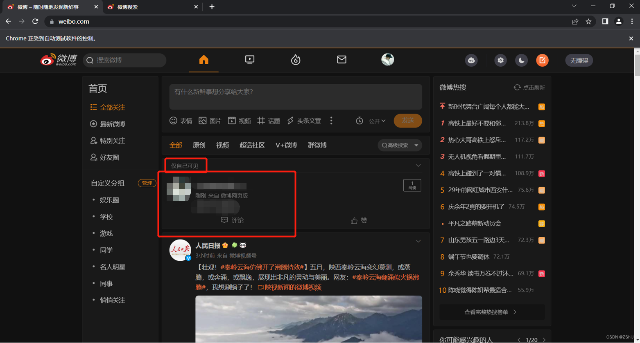The image size is (640, 343).
Task: Select the 超话社区 feed tab
Action: point(252,145)
